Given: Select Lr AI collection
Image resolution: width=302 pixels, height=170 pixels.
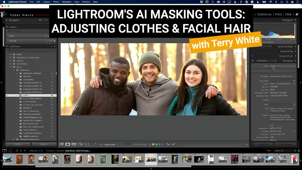Looking at the screenshot, I should click(x=31, y=96).
